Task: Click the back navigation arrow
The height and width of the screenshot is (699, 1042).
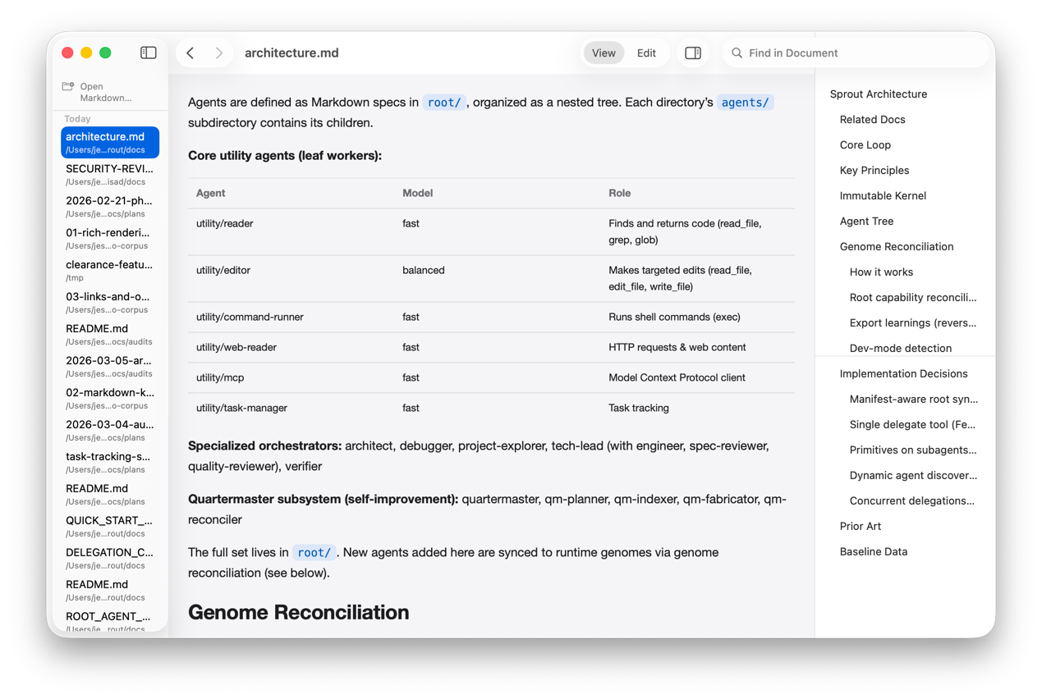Action: point(191,52)
